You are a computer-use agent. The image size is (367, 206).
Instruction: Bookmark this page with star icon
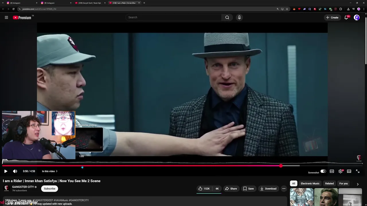[287, 9]
